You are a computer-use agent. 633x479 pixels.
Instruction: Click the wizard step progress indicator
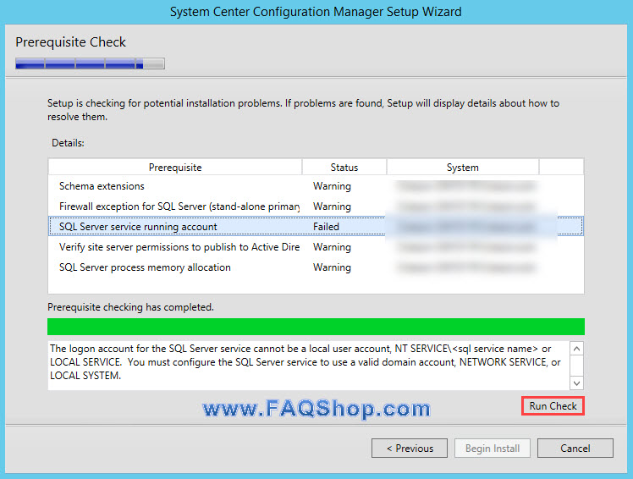90,63
